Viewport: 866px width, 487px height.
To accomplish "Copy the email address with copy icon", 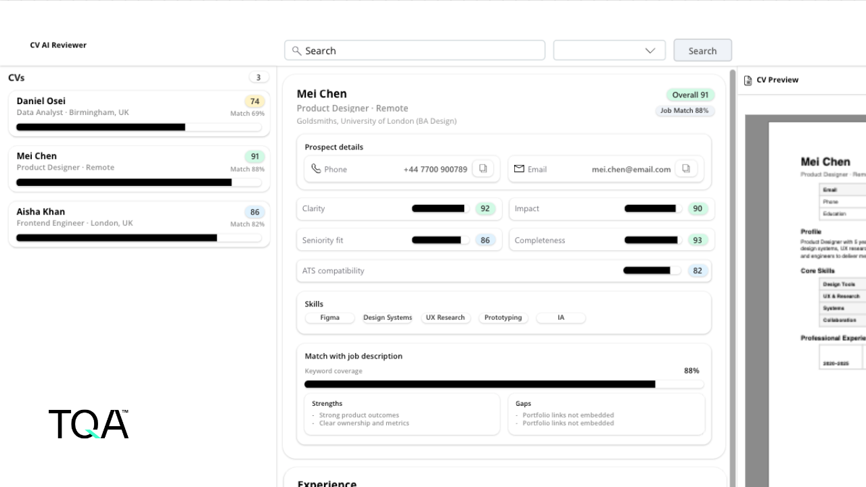I will [686, 169].
